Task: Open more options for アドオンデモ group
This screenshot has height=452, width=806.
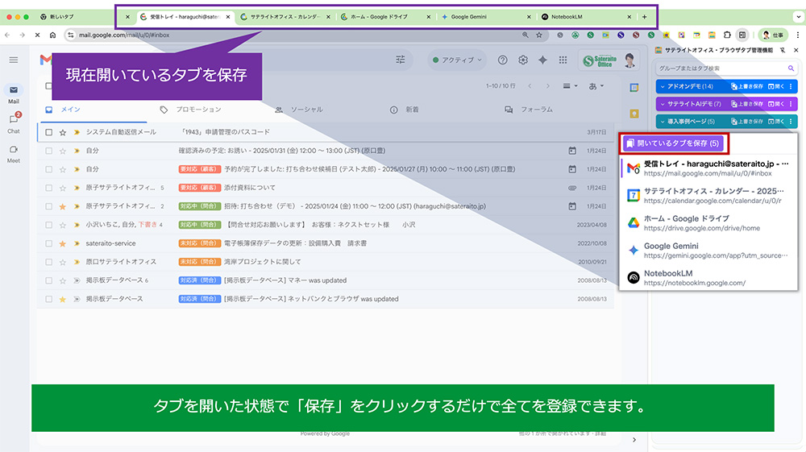Action: [x=791, y=86]
